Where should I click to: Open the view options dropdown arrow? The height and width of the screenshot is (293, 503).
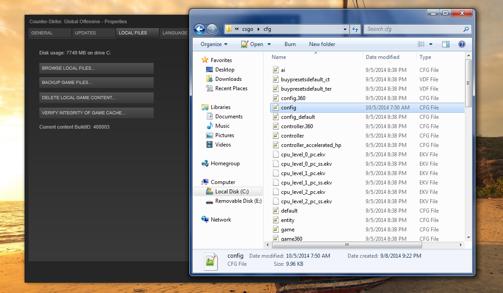(431, 44)
